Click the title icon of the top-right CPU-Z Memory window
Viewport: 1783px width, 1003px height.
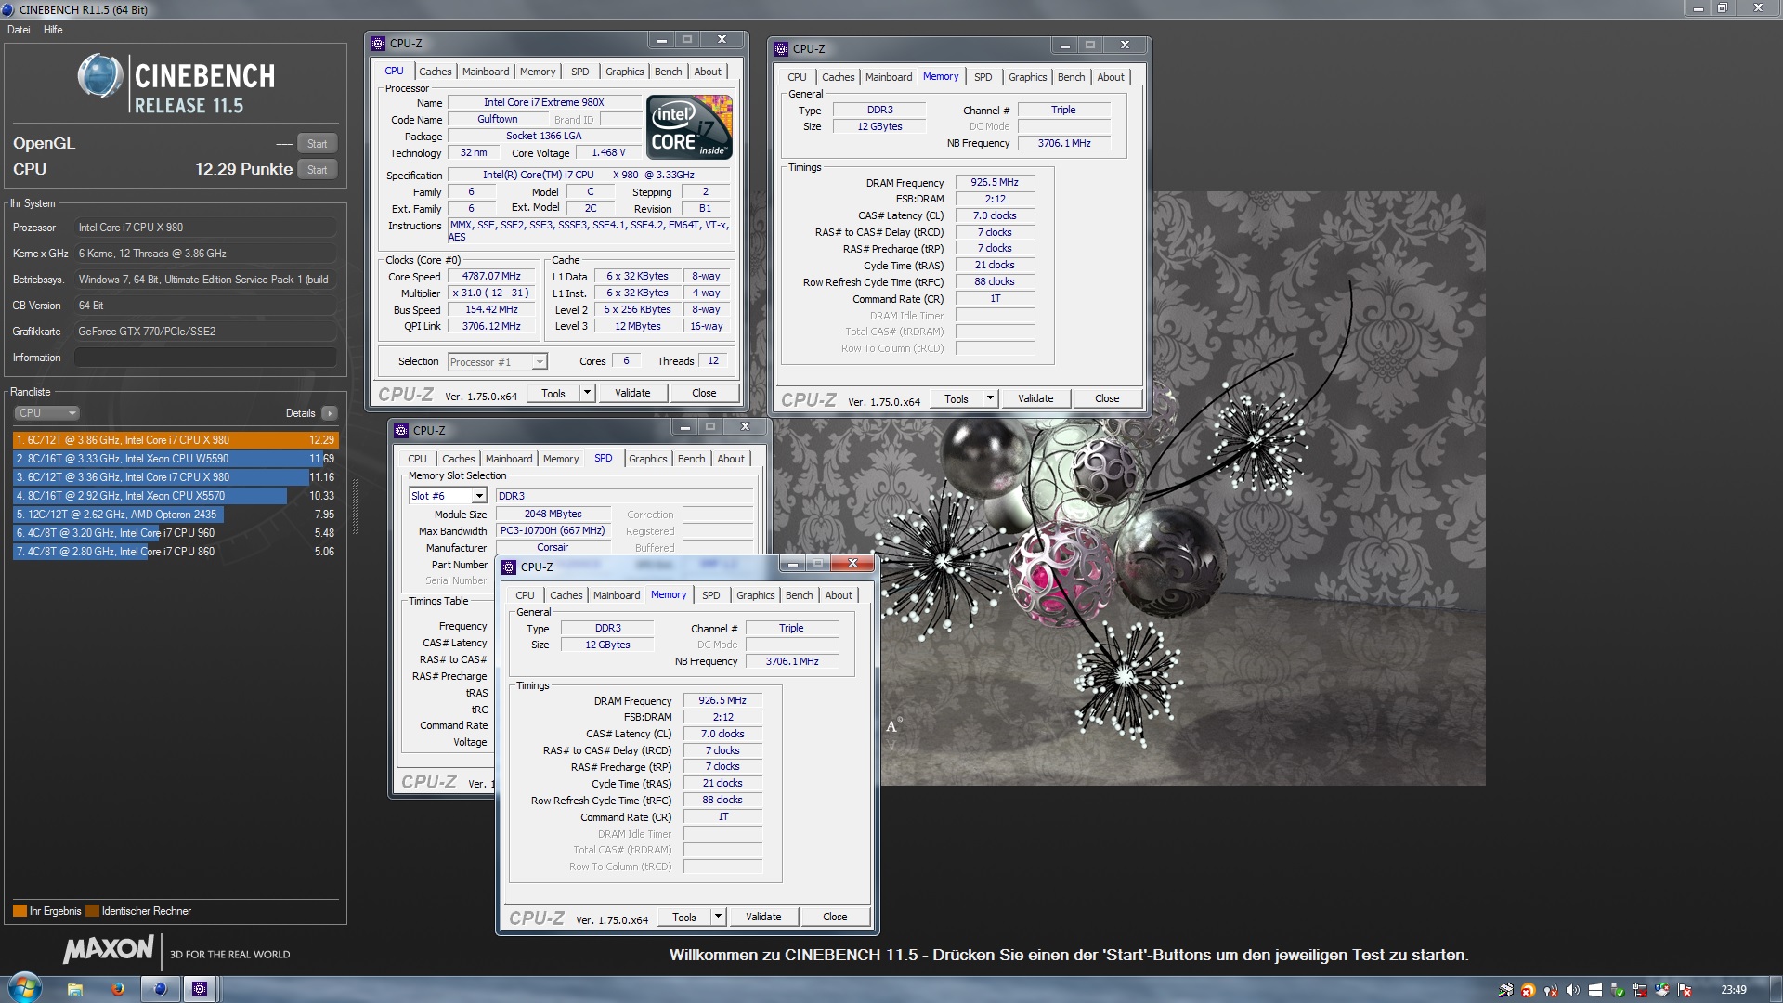tap(782, 49)
